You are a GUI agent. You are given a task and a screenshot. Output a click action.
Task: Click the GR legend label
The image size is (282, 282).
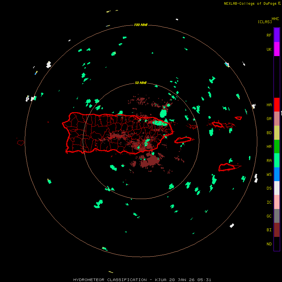pyautogui.click(x=269, y=119)
